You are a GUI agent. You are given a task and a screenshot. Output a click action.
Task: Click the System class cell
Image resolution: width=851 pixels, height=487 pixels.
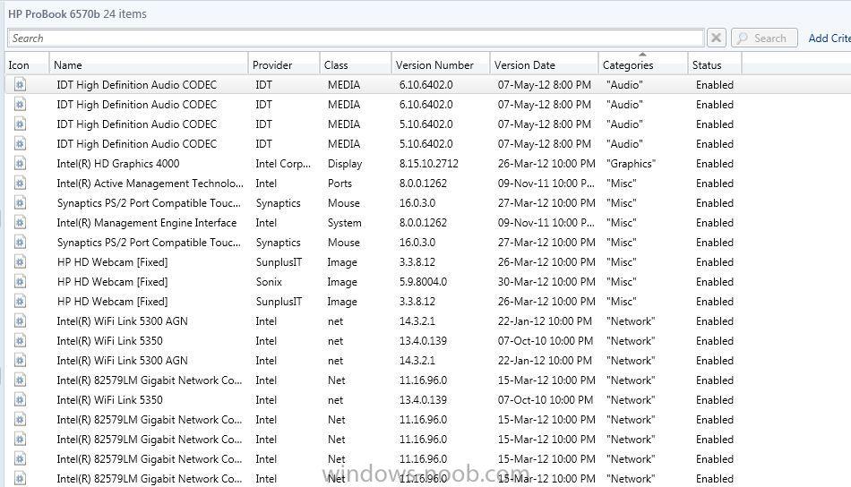pyautogui.click(x=344, y=222)
